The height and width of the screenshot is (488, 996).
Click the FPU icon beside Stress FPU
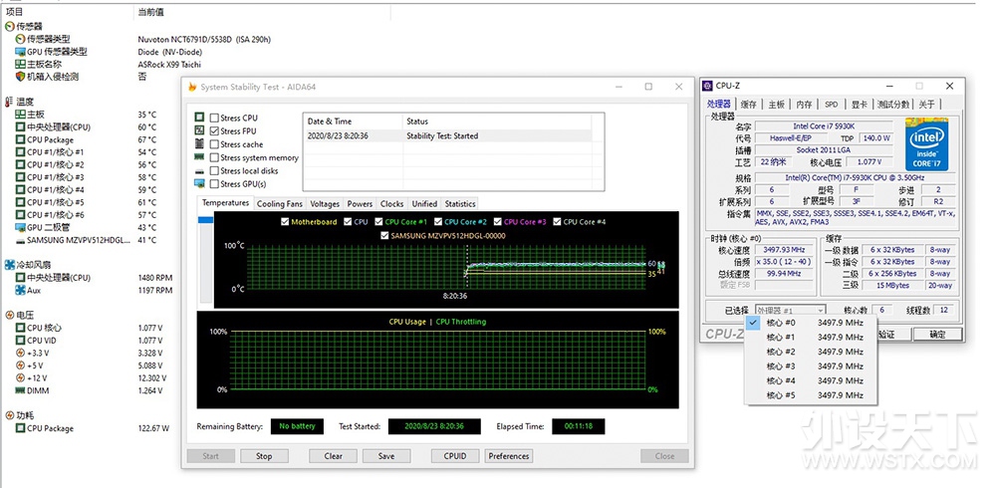pyautogui.click(x=199, y=130)
